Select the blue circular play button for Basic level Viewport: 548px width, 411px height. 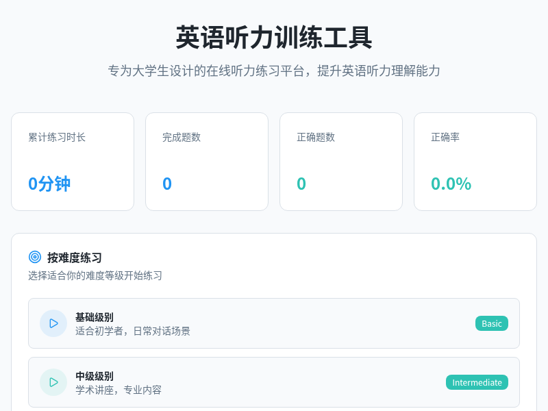(53, 323)
